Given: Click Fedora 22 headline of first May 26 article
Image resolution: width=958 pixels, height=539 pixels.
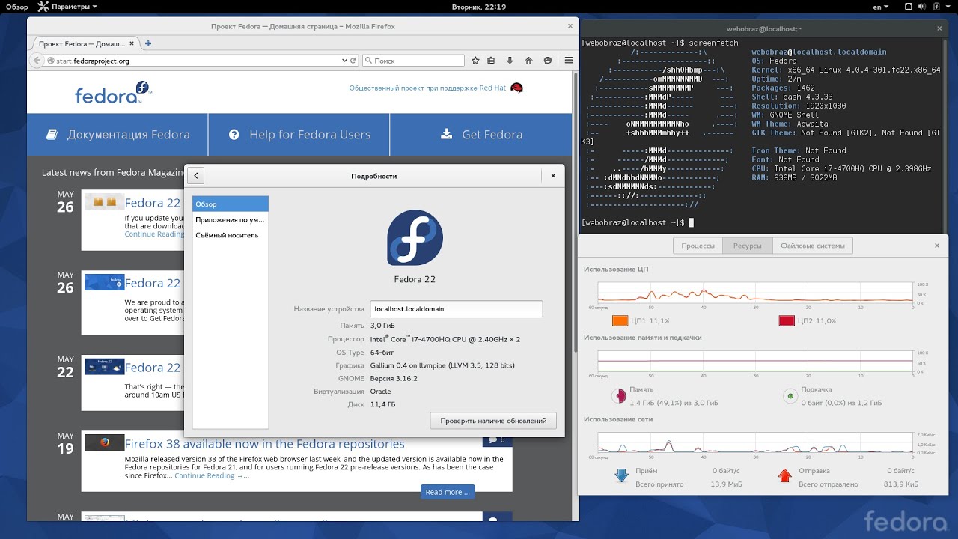Looking at the screenshot, I should click(x=153, y=203).
